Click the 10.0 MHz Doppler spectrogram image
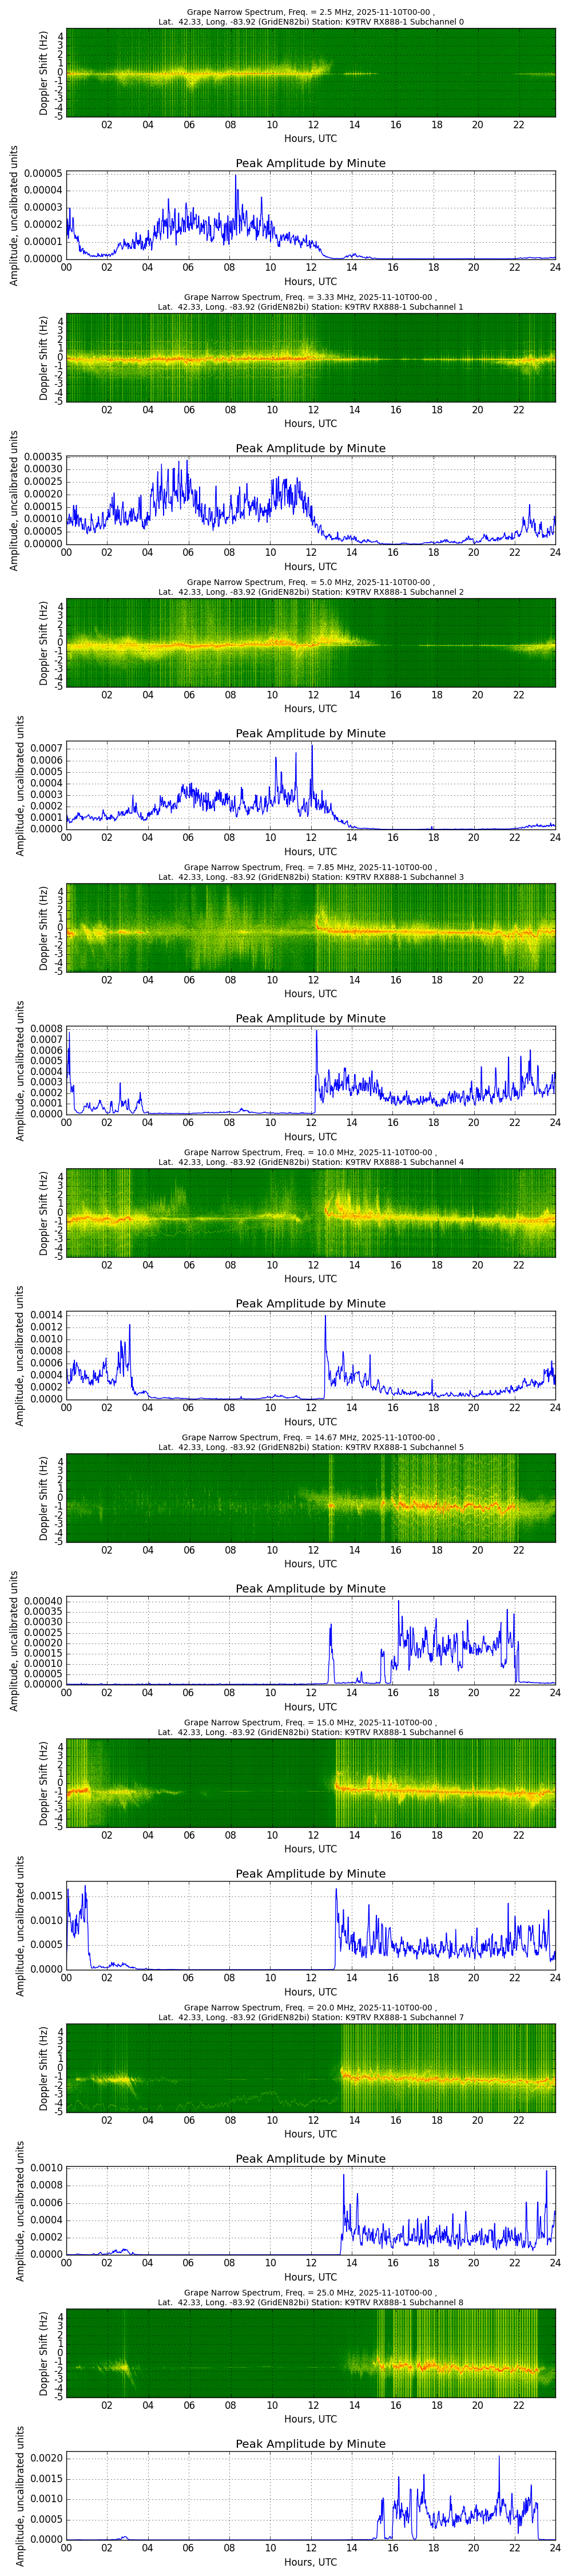The width and height of the screenshot is (572, 2576). coord(310,1213)
